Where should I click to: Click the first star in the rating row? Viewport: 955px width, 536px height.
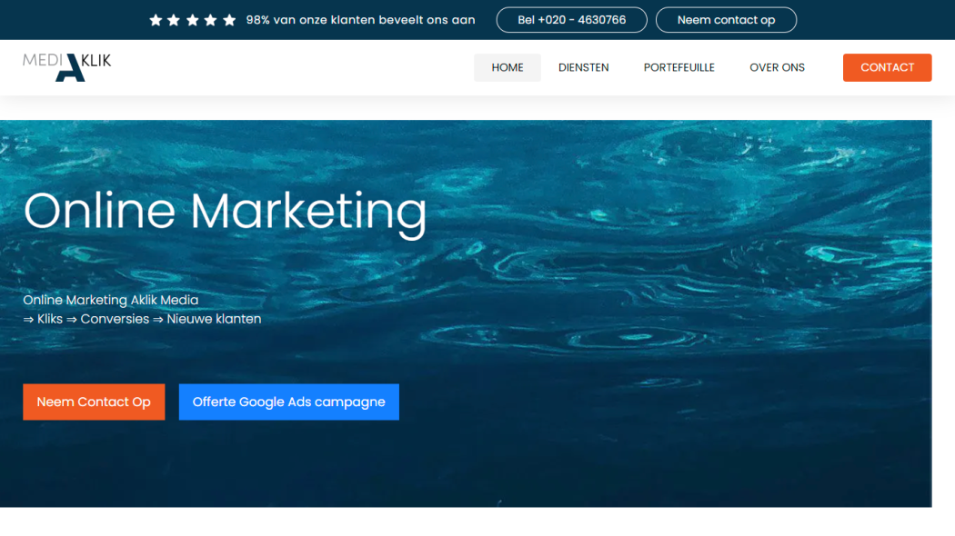tap(156, 20)
